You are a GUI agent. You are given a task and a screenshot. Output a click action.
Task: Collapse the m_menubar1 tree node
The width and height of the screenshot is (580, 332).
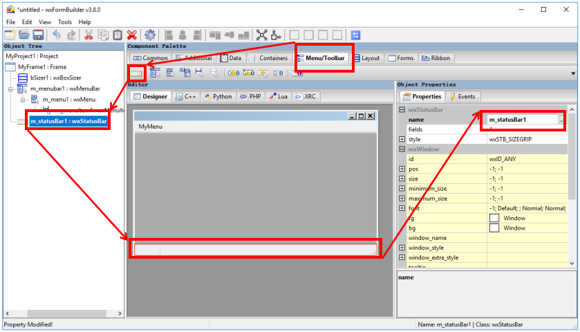pos(10,89)
